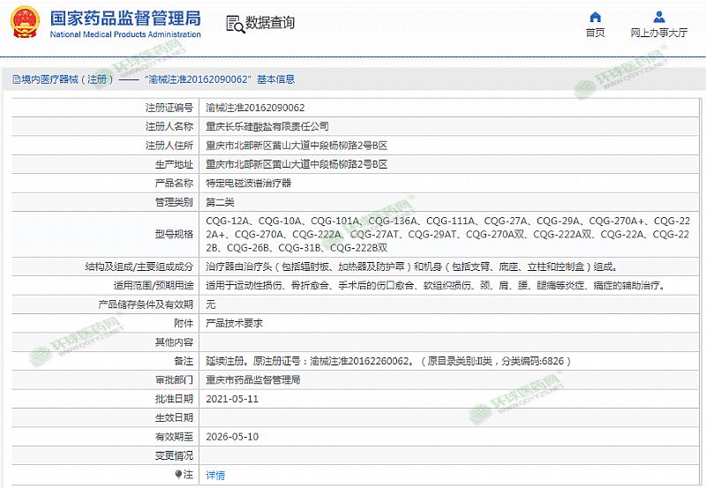Click the document icon before 境内医疗器械
This screenshot has width=706, height=488.
(15, 79)
